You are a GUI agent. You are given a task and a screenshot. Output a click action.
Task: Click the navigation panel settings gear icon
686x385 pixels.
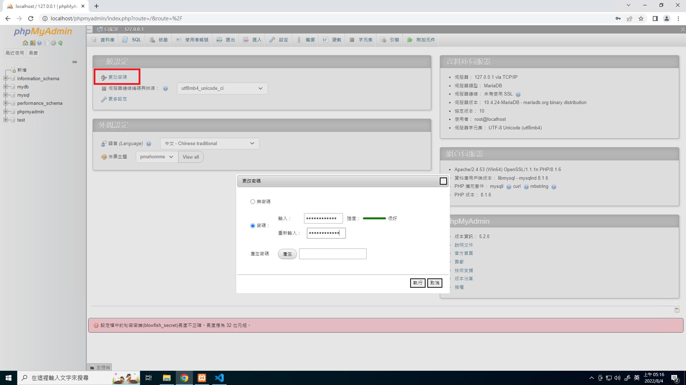[53, 43]
